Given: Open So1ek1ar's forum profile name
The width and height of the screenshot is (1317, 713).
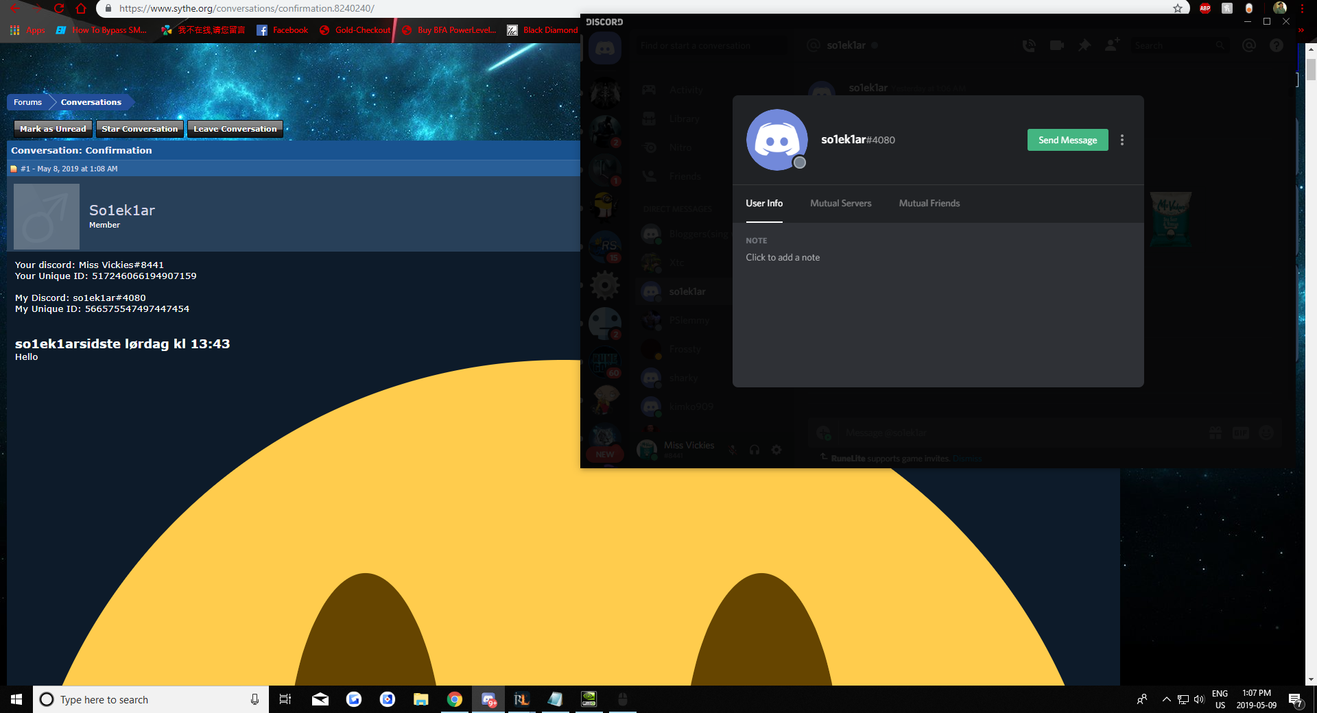Looking at the screenshot, I should point(122,210).
